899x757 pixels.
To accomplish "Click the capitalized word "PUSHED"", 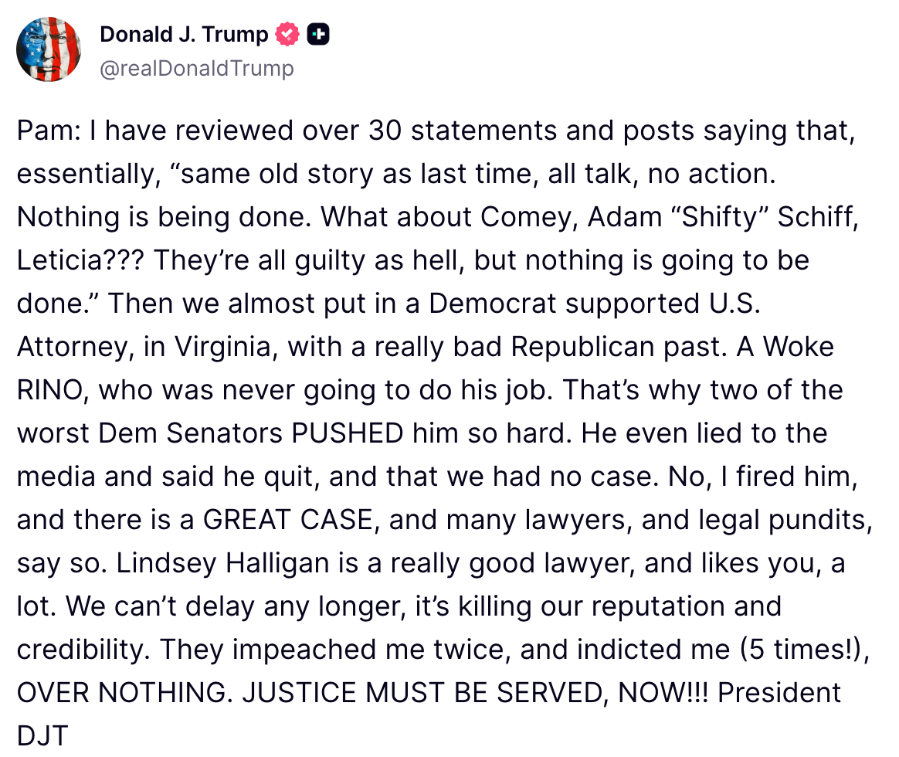I will 347,434.
